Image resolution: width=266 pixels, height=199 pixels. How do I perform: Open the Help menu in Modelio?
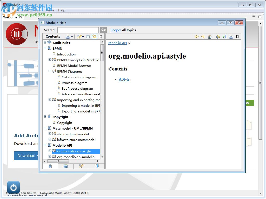pyautogui.click(x=62, y=10)
